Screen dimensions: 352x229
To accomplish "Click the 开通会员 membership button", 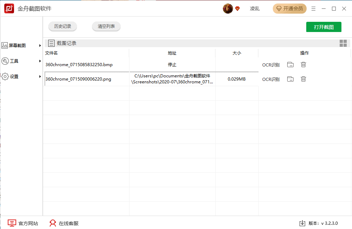I will [x=290, y=8].
